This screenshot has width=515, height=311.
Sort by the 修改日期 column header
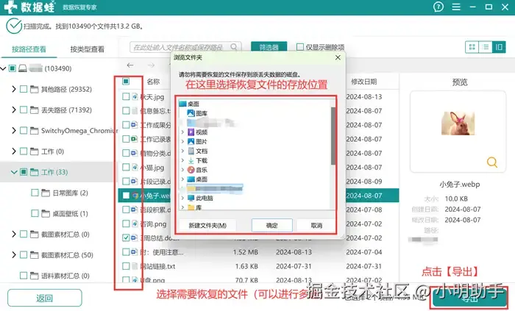(x=364, y=82)
